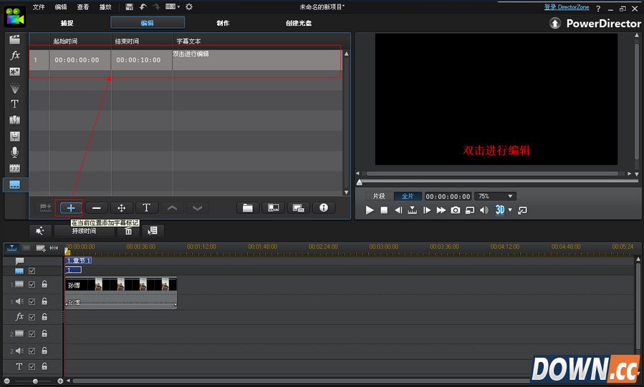
Task: Open the Effects Room fx icon
Action: coord(15,55)
